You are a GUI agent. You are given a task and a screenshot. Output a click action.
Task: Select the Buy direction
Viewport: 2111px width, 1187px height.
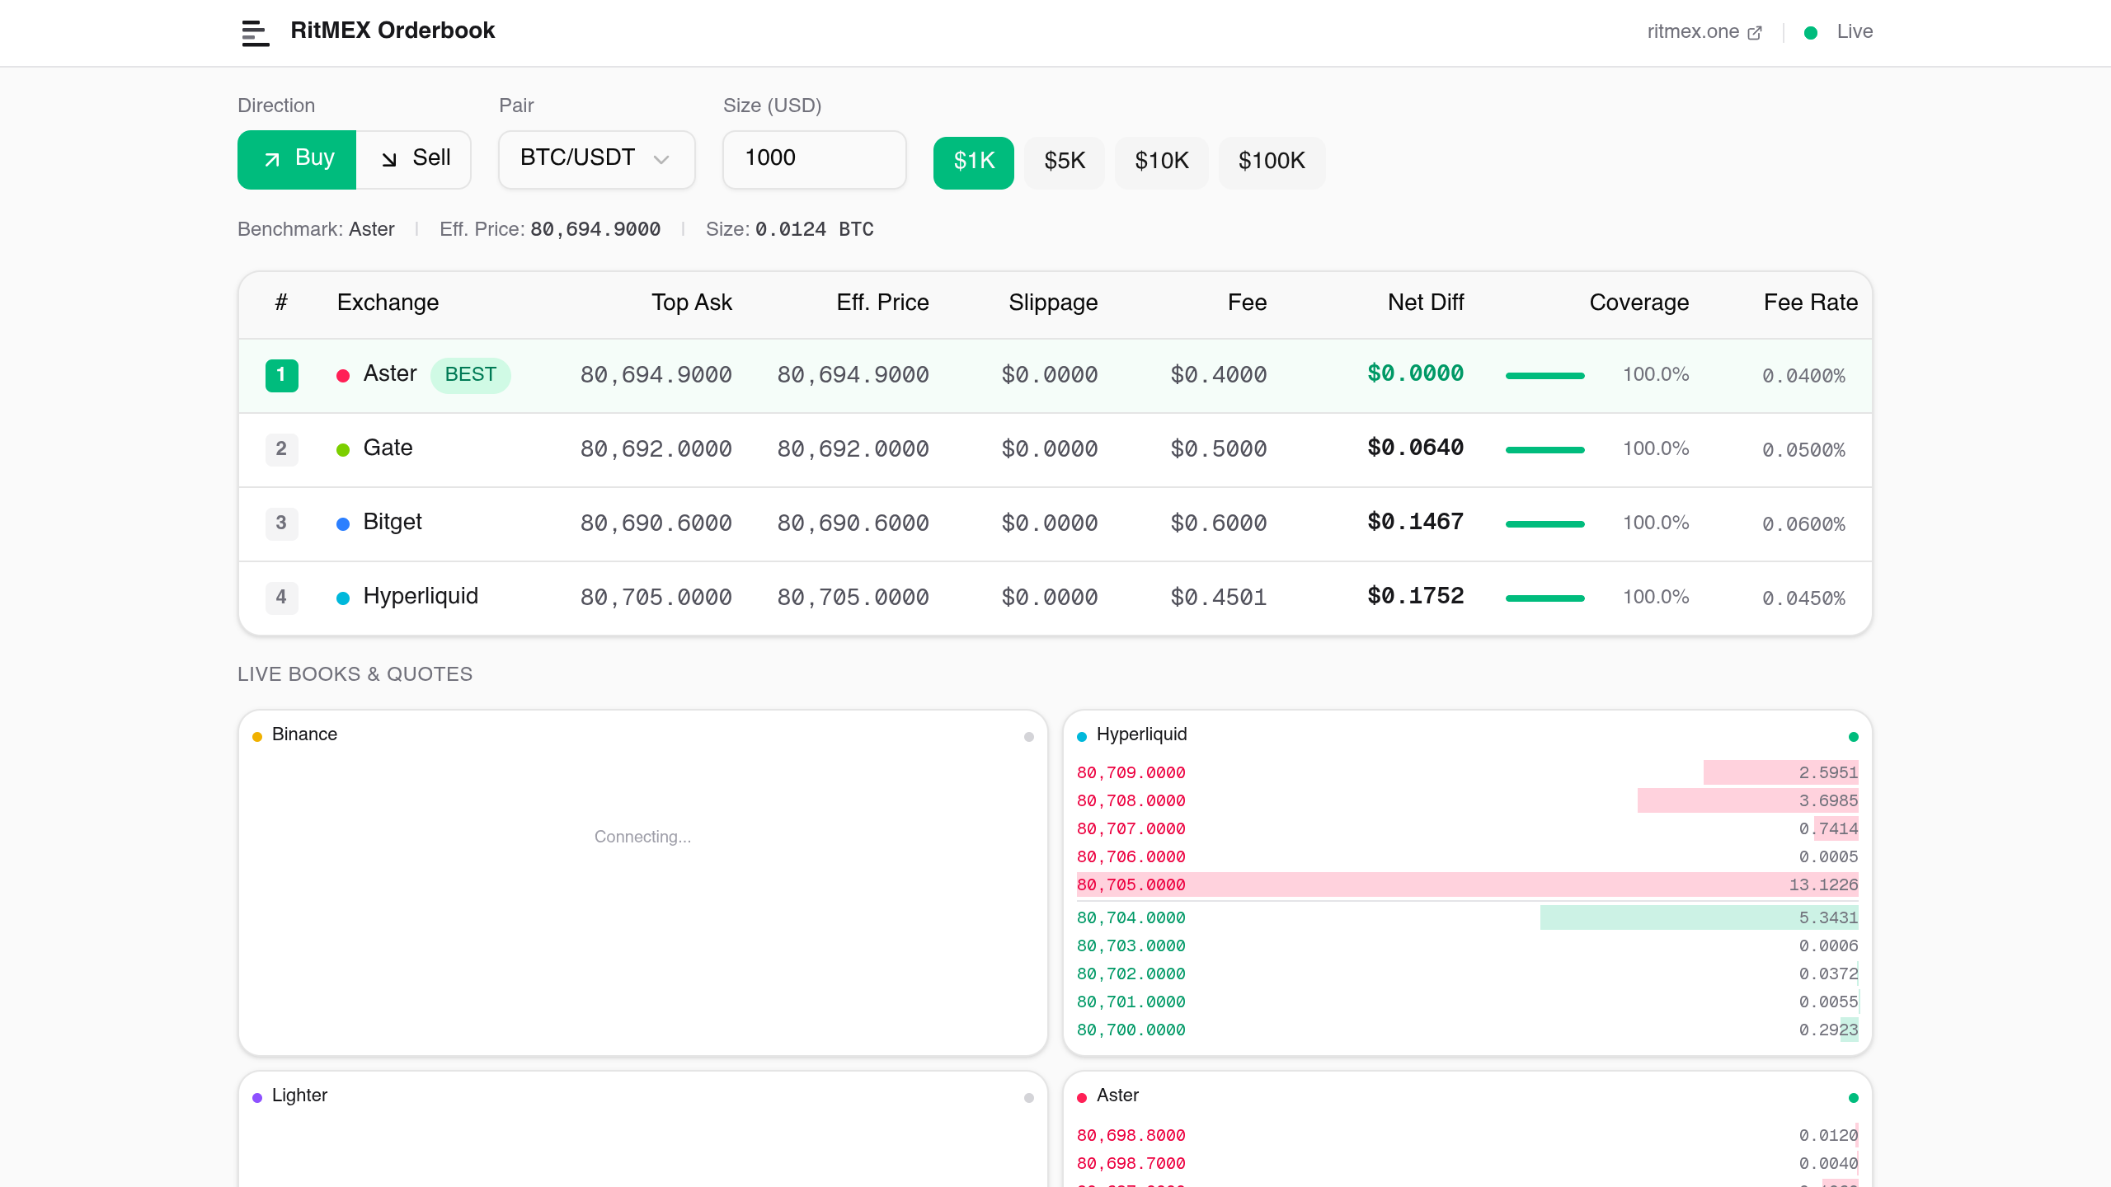pyautogui.click(x=297, y=159)
